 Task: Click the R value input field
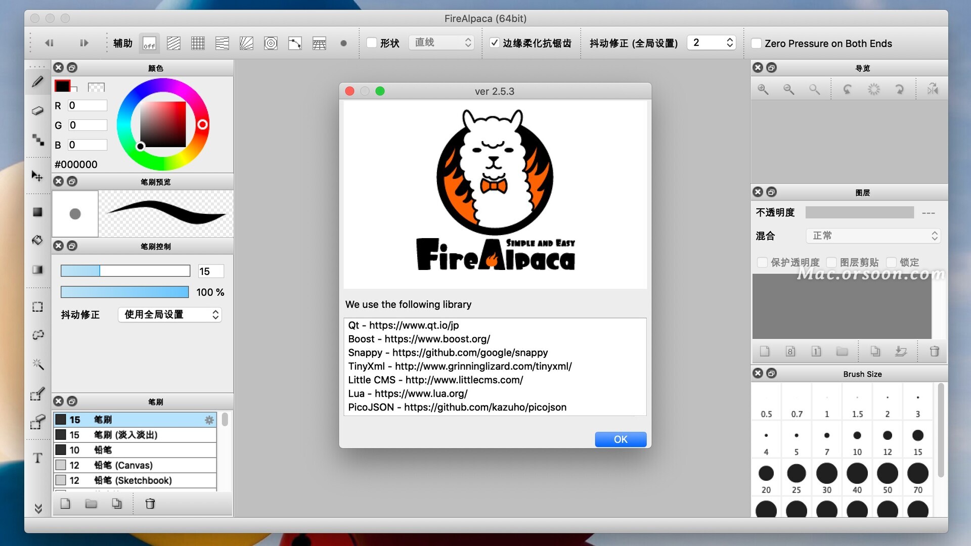87,105
